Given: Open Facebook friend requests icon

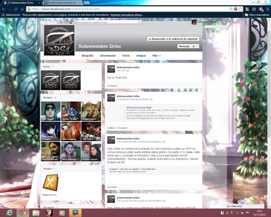Looking at the screenshot, I should pyautogui.click(x=61, y=22).
